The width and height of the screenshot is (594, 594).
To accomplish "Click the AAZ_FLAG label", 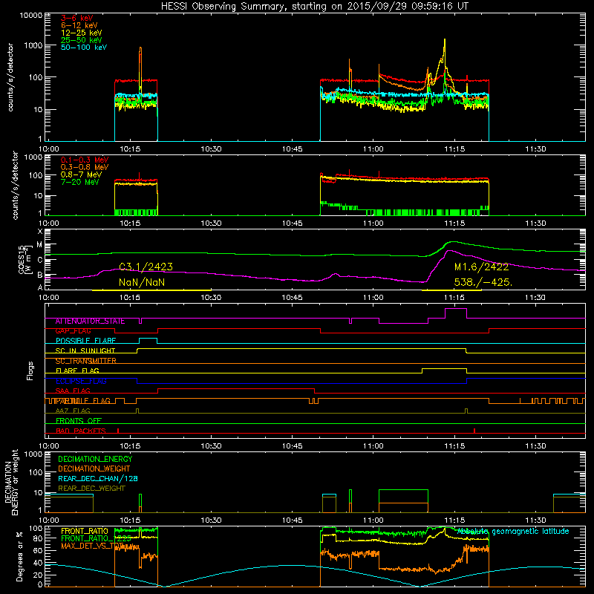I will pyautogui.click(x=73, y=411).
